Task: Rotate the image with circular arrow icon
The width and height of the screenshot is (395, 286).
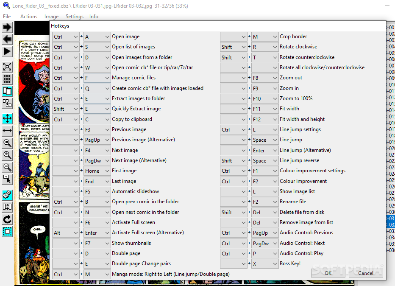Action: [x=7, y=219]
